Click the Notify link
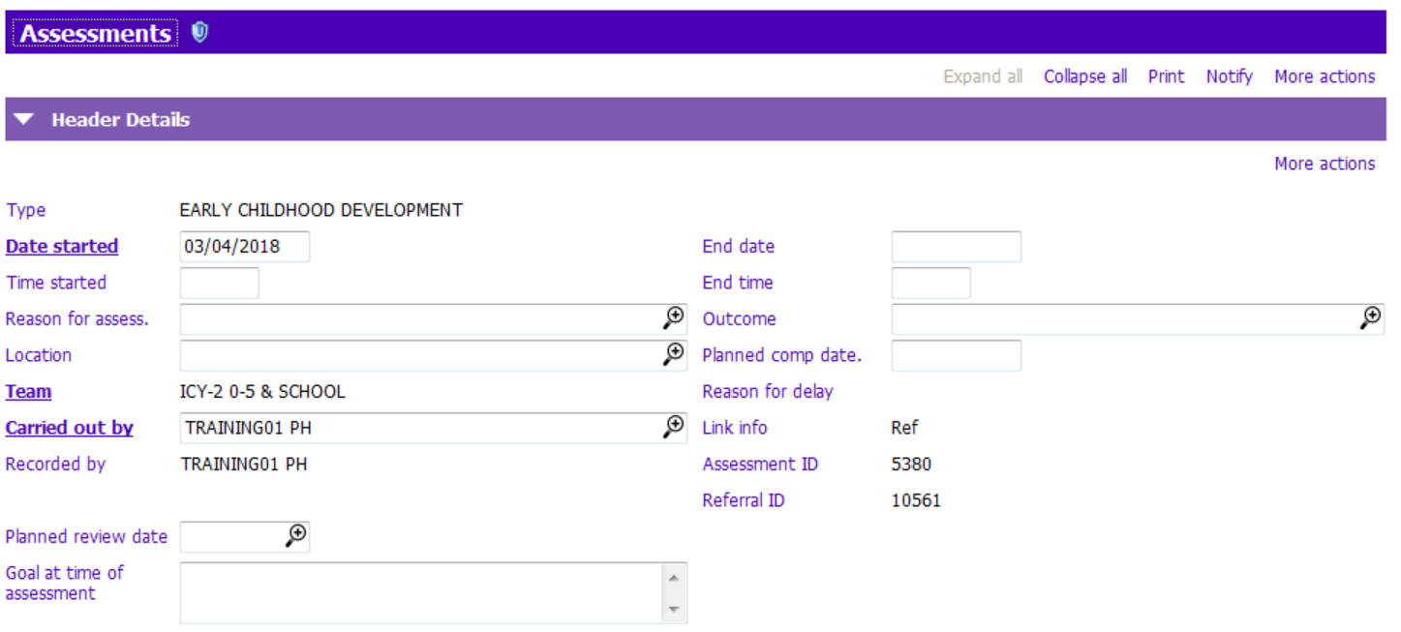The image size is (1401, 632). 1228,75
